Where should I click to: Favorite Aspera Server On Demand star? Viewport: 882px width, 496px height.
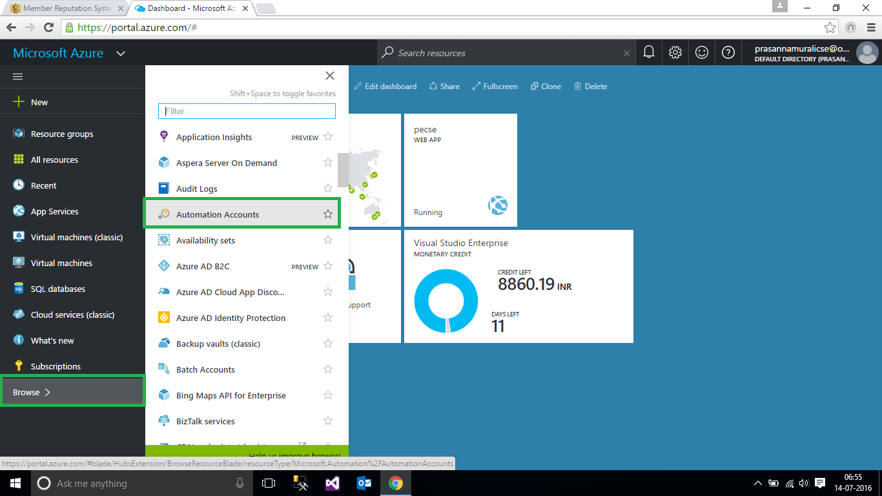click(328, 163)
